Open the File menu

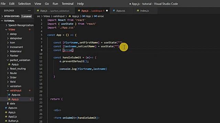pos(3,4)
